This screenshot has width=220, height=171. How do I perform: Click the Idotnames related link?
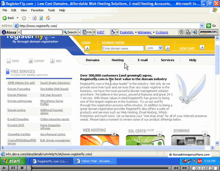pyautogui.click(x=144, y=32)
